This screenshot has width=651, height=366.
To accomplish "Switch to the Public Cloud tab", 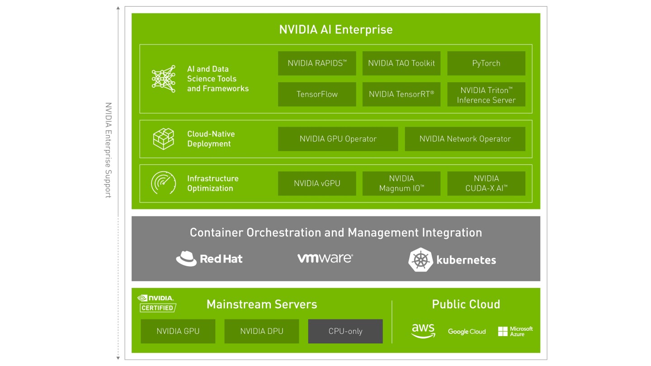I will (466, 304).
